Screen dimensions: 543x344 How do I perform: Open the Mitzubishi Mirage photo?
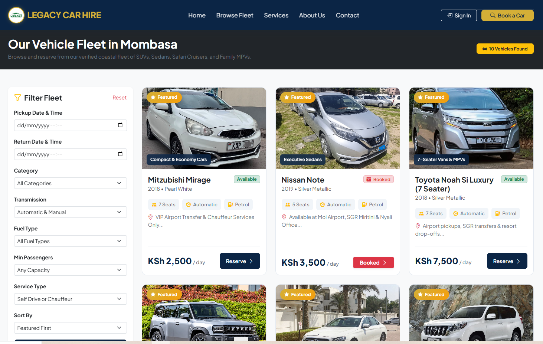(x=204, y=128)
